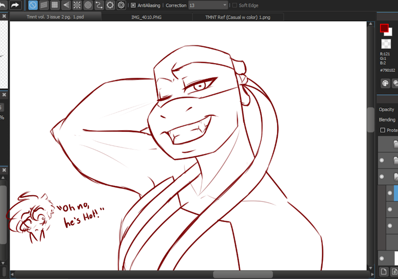Image resolution: width=398 pixels, height=279 pixels.
Task: Click the redo arrow icon
Action: point(15,5)
